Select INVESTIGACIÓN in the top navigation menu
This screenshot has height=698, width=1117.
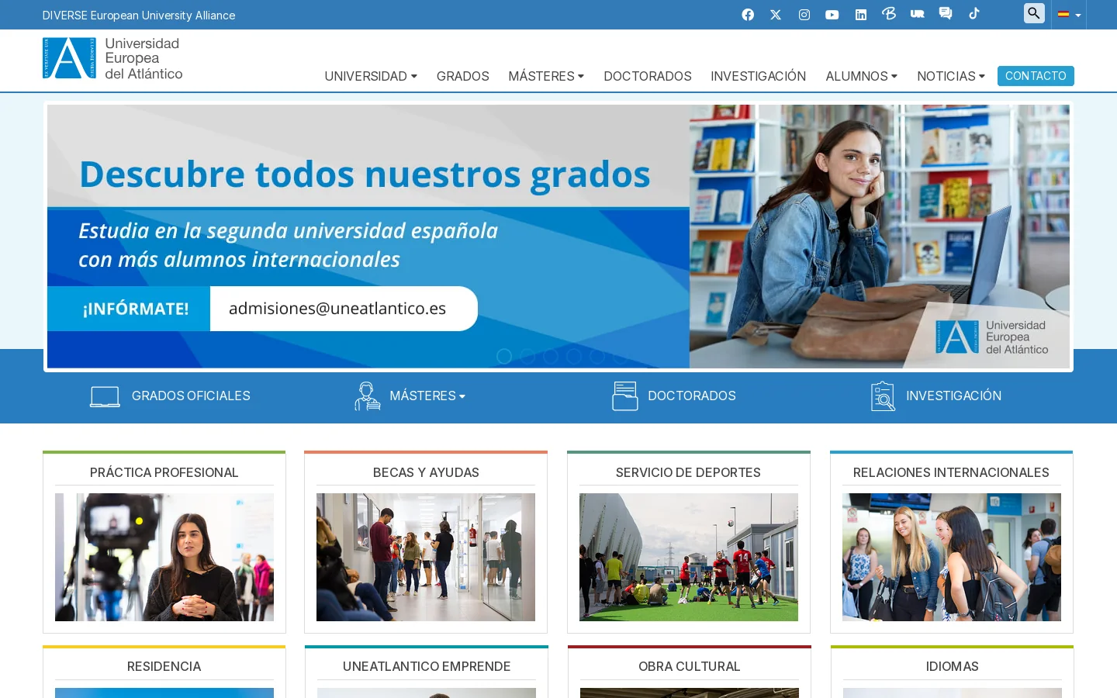point(759,76)
